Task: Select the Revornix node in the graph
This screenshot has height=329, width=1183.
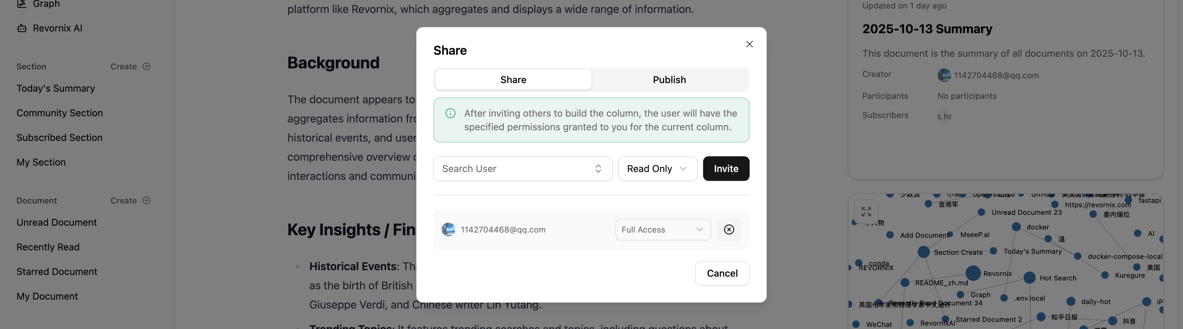Action: 973,273
